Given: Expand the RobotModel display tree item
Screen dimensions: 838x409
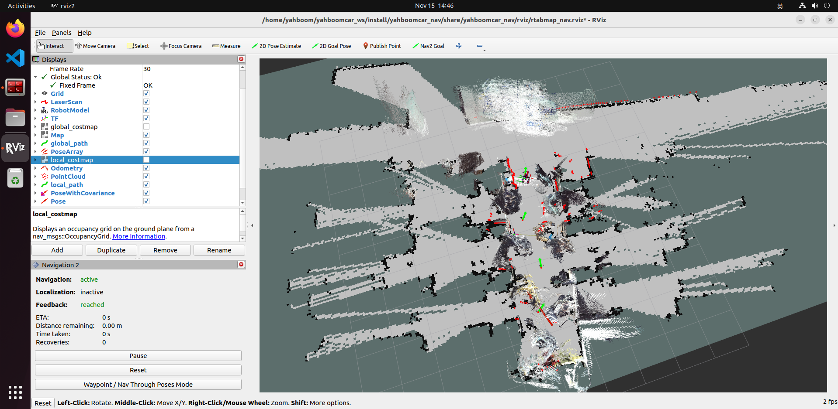Looking at the screenshot, I should 35,110.
